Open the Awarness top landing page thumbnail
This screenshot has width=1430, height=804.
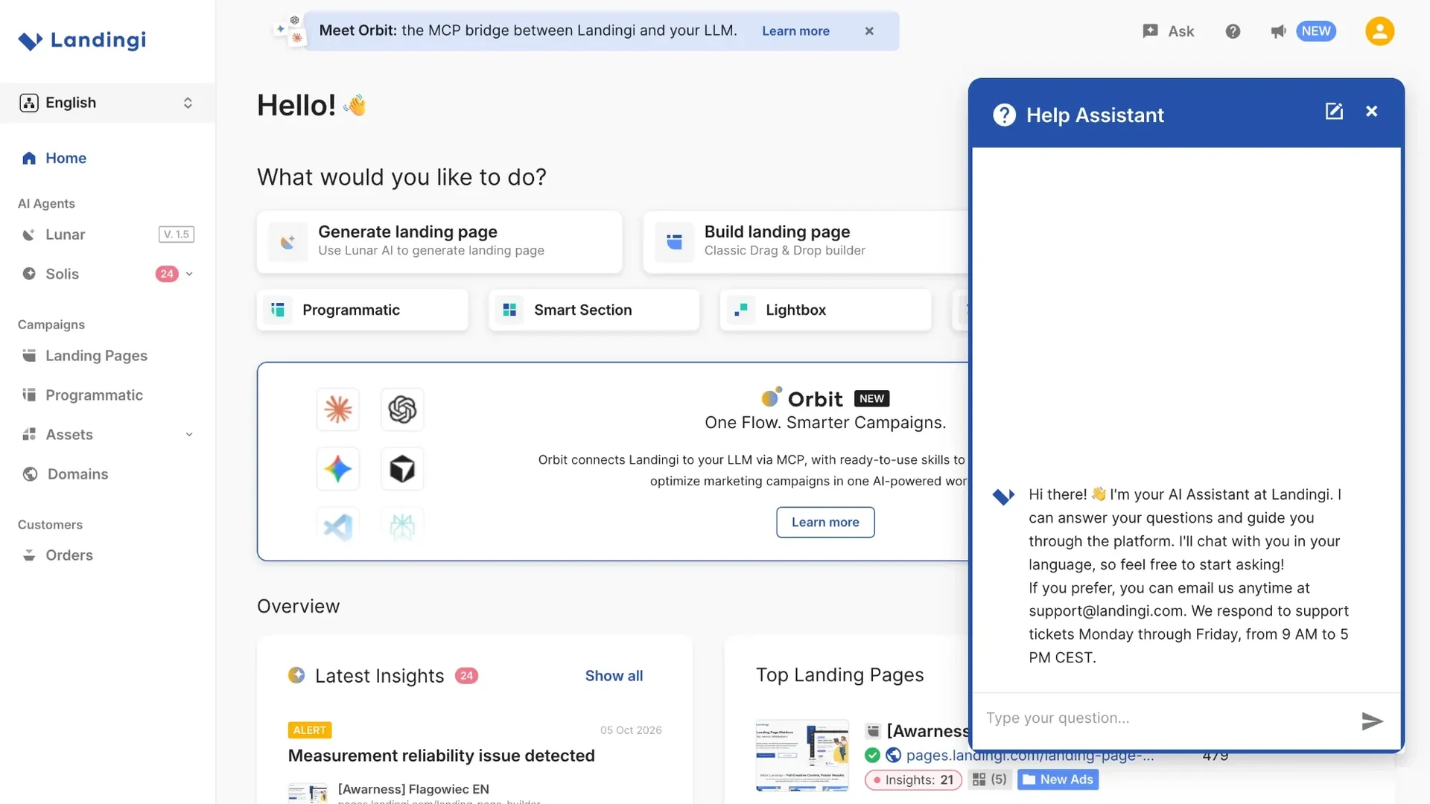(802, 756)
